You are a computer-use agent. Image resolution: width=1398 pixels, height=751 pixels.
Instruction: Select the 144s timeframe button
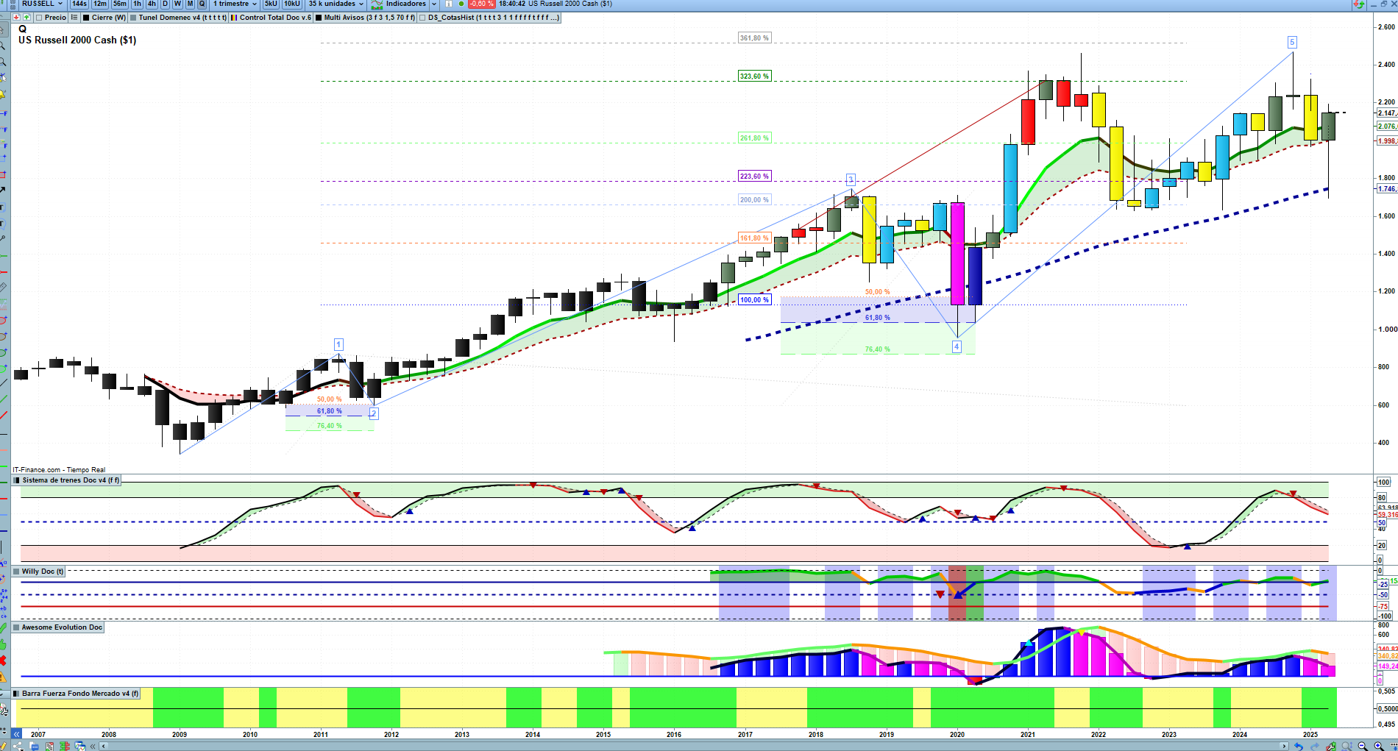pos(79,4)
